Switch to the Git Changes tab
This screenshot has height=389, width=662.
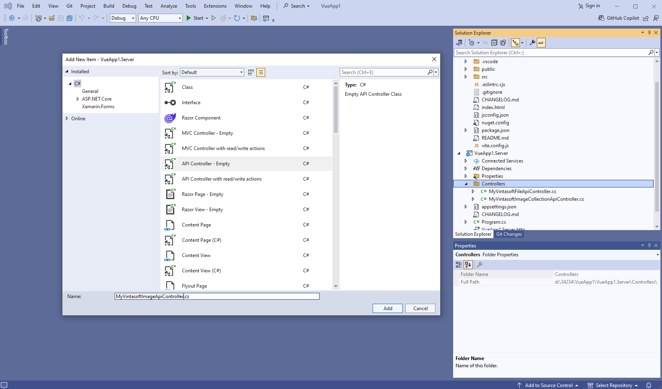coord(509,234)
